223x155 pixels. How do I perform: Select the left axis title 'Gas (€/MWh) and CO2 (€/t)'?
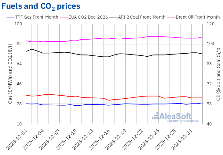[10, 74]
